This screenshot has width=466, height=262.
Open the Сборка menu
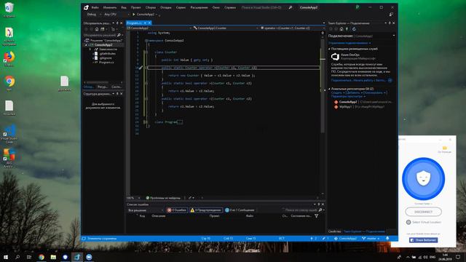[151, 7]
